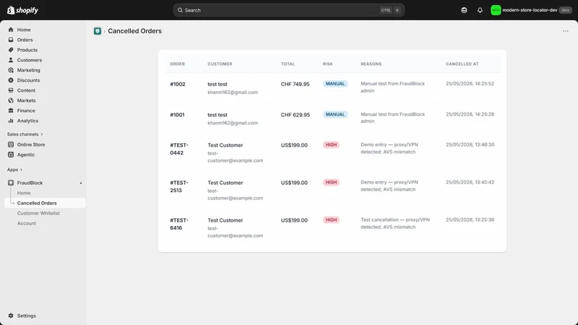The height and width of the screenshot is (325, 578).
Task: Click the green store avatar icon
Action: 496,10
